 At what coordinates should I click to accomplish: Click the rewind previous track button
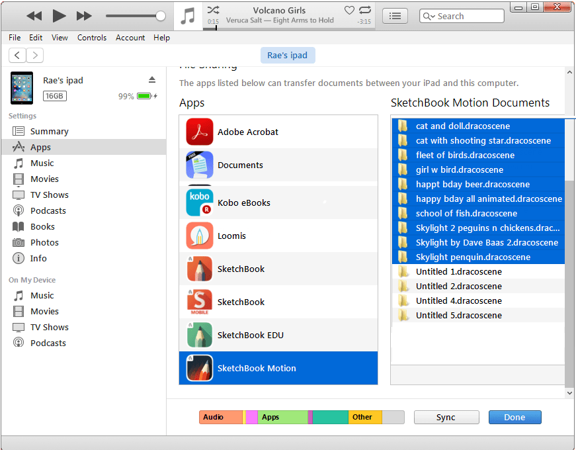coord(34,16)
